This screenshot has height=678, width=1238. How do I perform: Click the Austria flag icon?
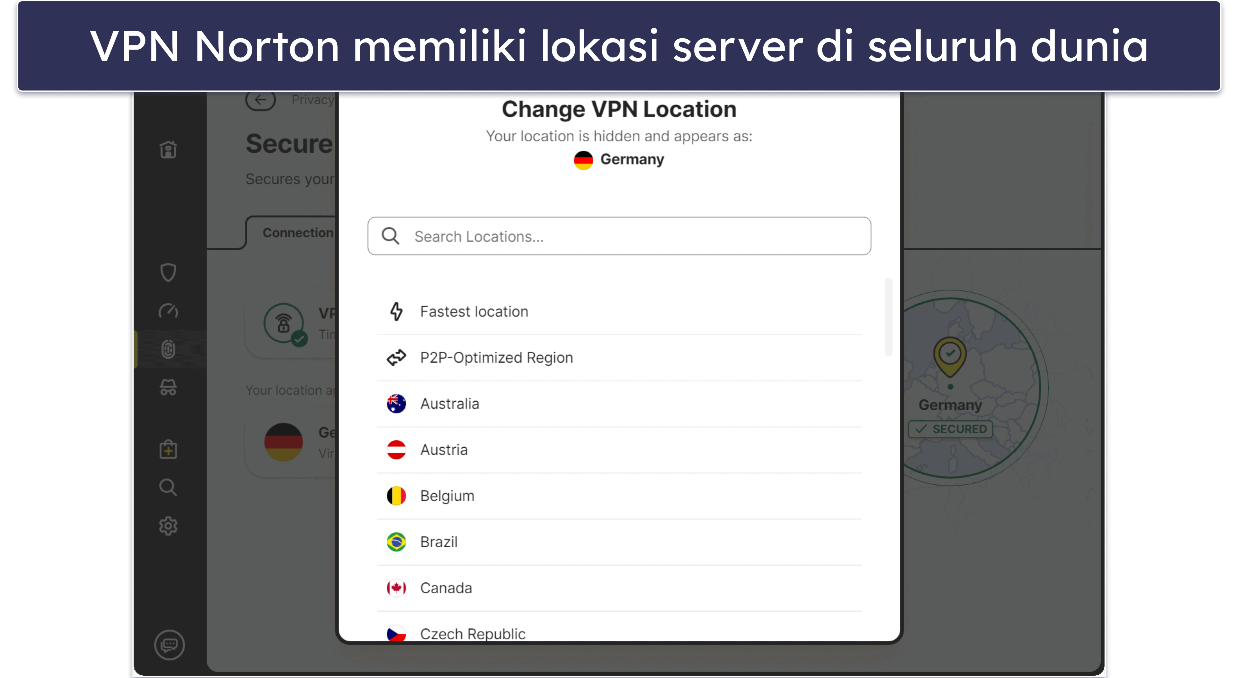tap(396, 449)
